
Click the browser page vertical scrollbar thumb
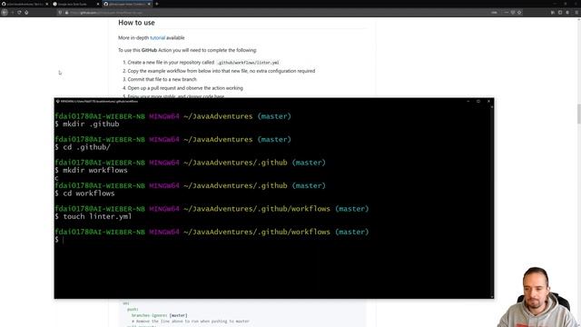click(x=578, y=114)
